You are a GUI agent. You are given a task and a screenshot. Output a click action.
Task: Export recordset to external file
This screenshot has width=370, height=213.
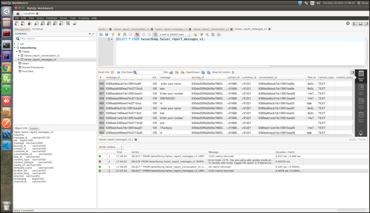click(x=203, y=72)
